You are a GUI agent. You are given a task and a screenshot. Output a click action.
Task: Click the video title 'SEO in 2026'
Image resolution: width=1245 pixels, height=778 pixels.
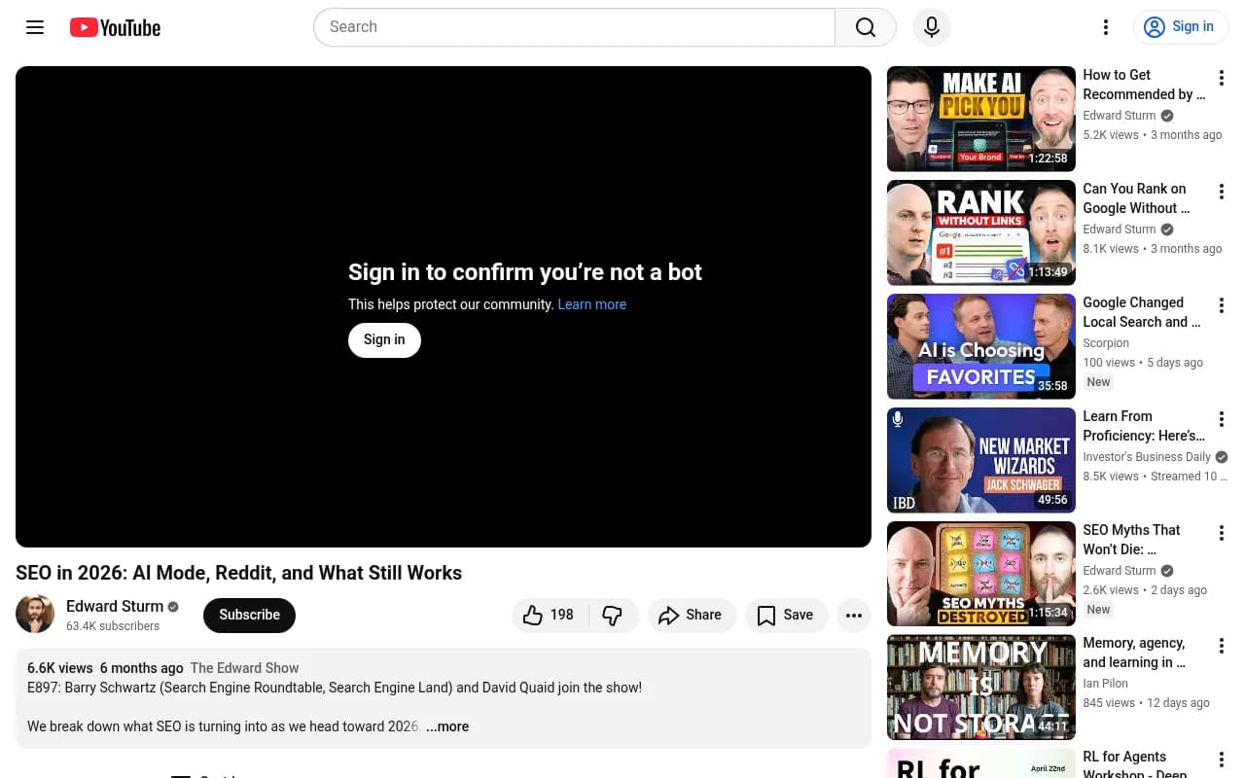coord(238,573)
